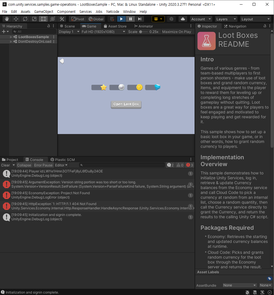Open the Layers dropdown

click(226, 19)
